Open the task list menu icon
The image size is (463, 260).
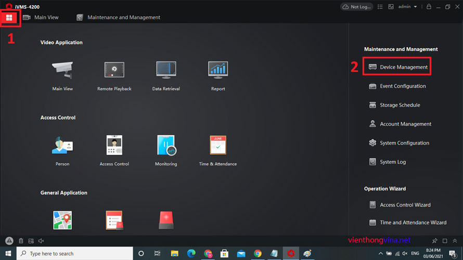coord(380,7)
